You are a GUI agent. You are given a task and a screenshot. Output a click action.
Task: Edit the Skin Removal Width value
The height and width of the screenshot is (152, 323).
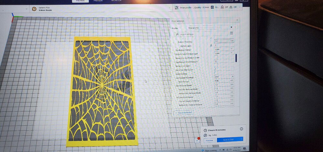click(x=224, y=85)
